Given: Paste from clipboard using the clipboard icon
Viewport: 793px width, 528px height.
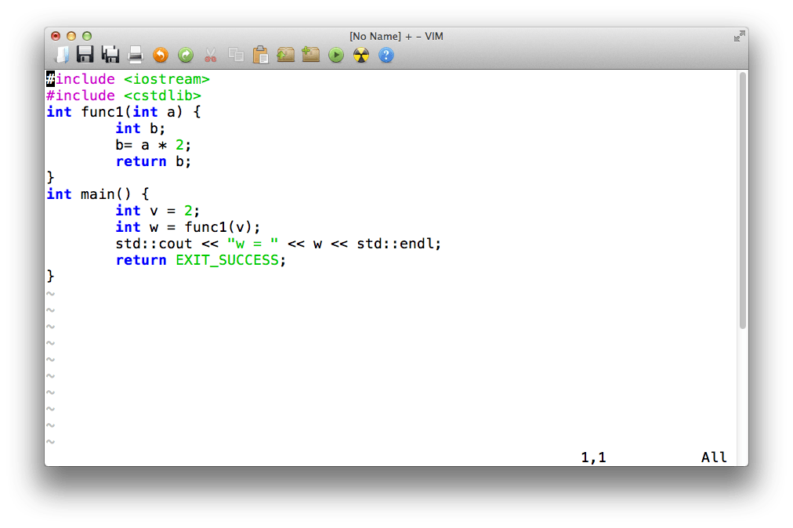Looking at the screenshot, I should 260,55.
